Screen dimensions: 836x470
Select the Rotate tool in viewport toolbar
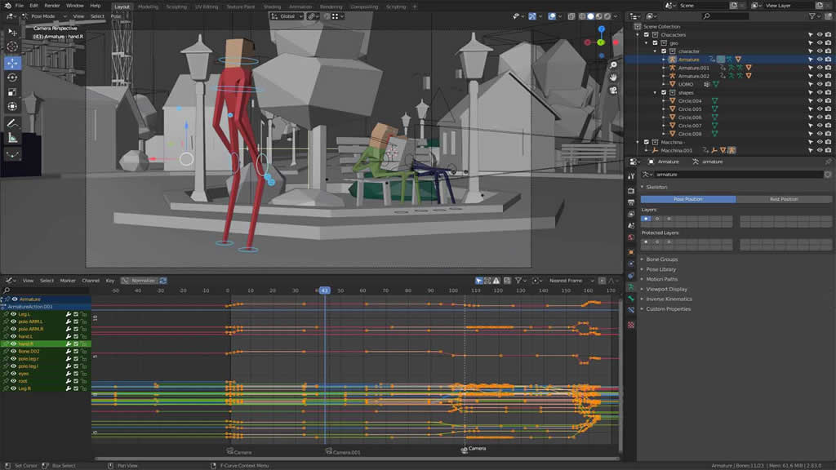(x=12, y=78)
